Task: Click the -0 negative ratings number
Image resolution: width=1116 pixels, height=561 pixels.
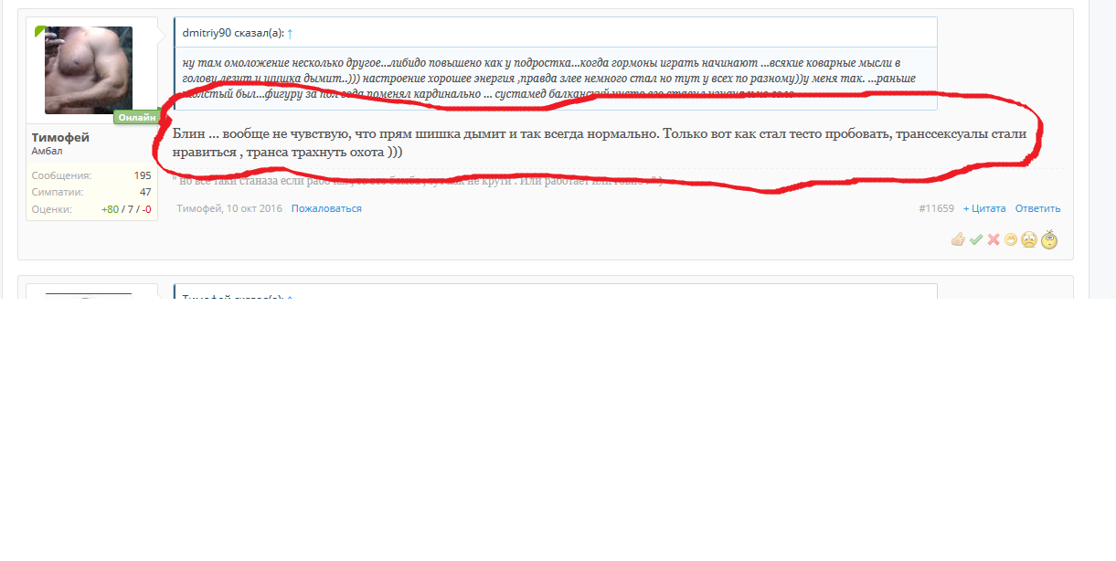Action: click(146, 209)
